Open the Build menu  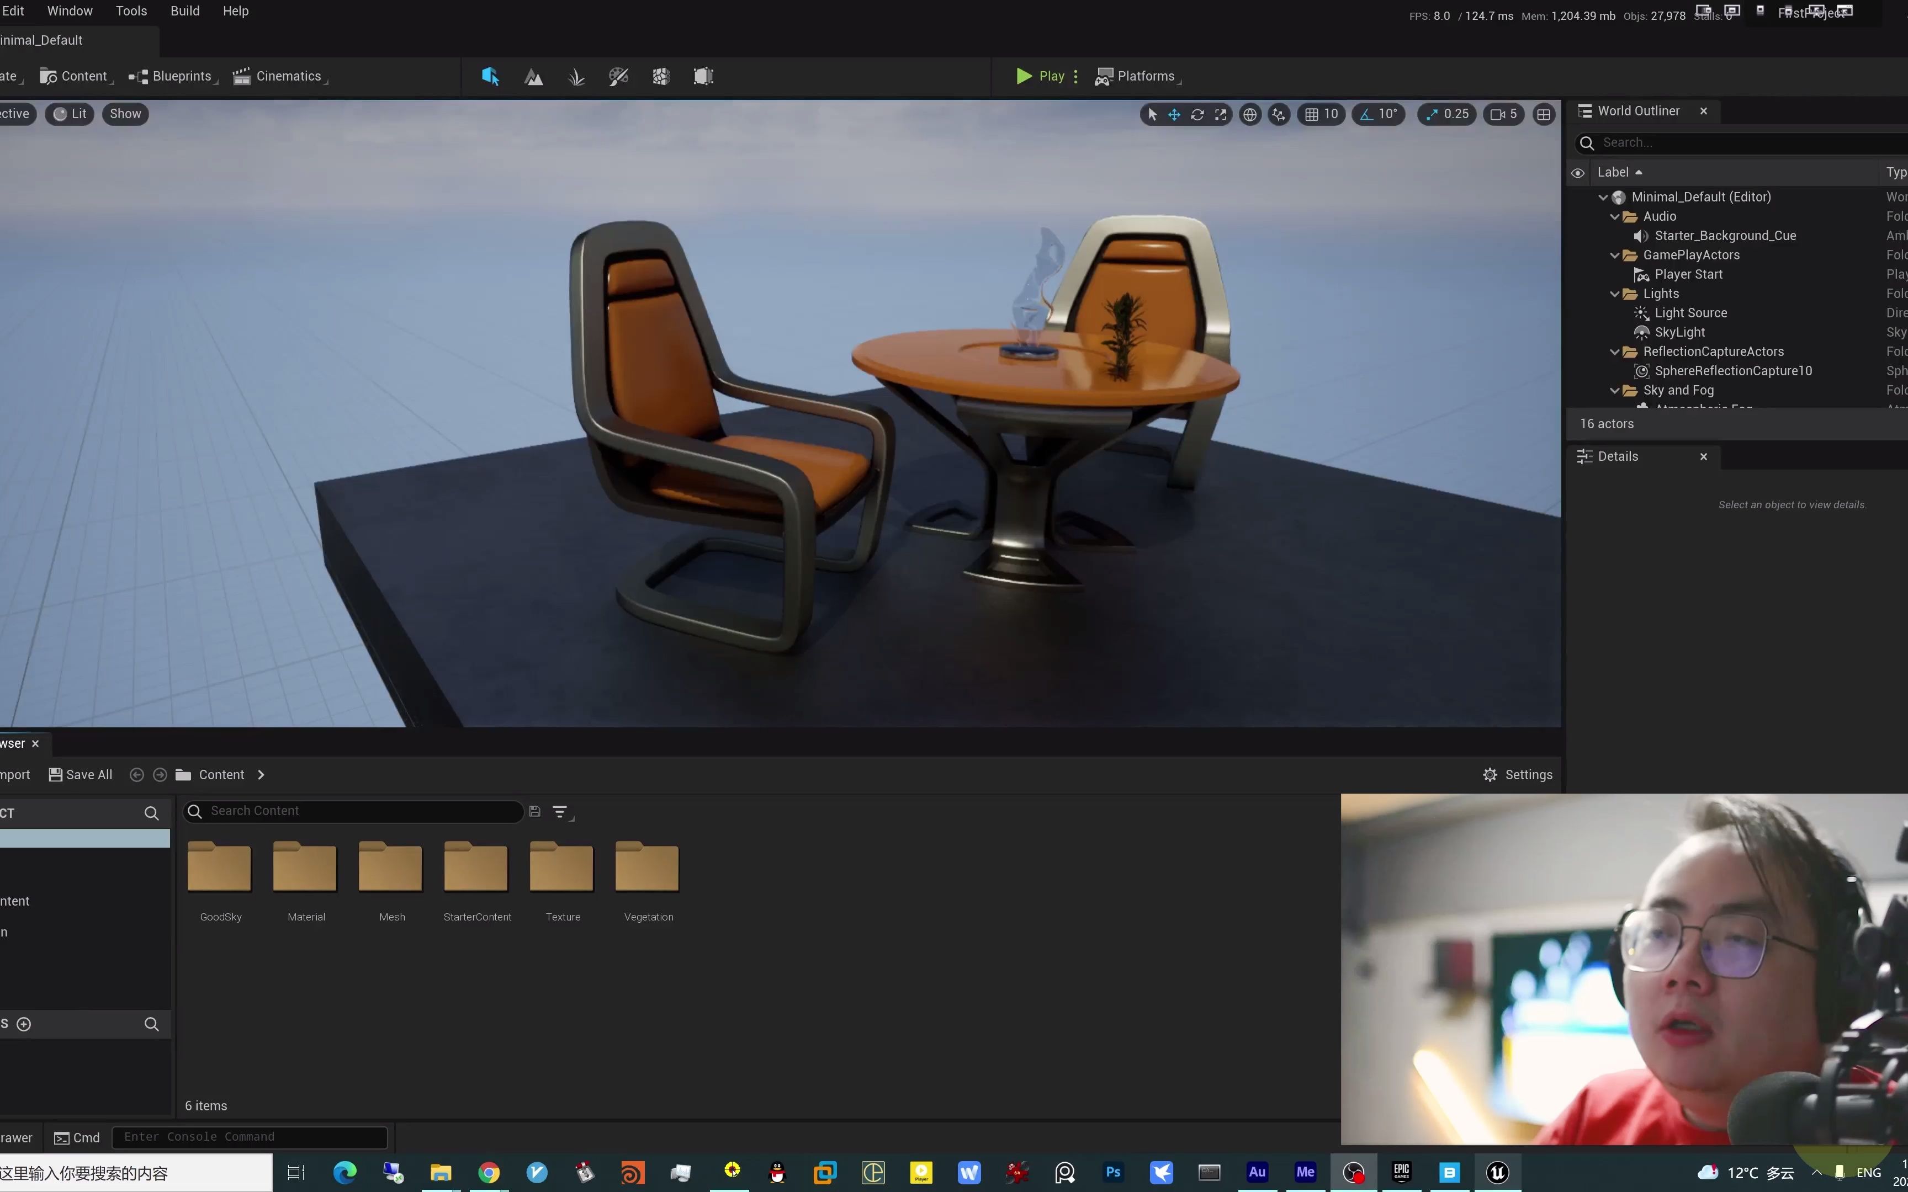tap(184, 11)
